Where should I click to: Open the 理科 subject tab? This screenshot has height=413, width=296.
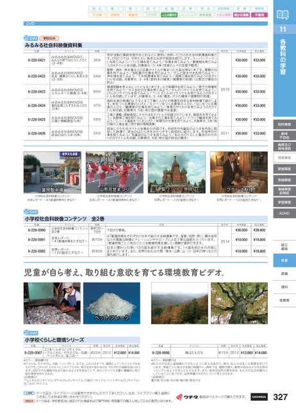[284, 287]
